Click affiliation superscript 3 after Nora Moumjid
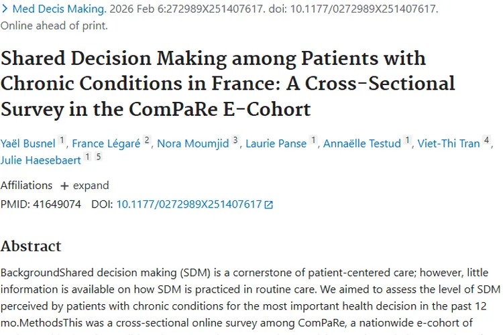This screenshot has width=503, height=335. 235,141
